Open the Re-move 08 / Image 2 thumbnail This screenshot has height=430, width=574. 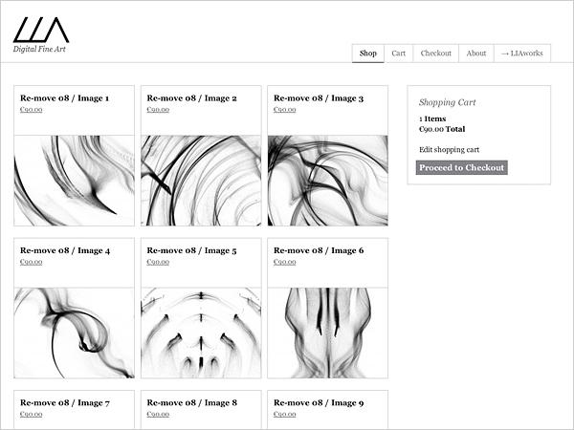pos(201,180)
